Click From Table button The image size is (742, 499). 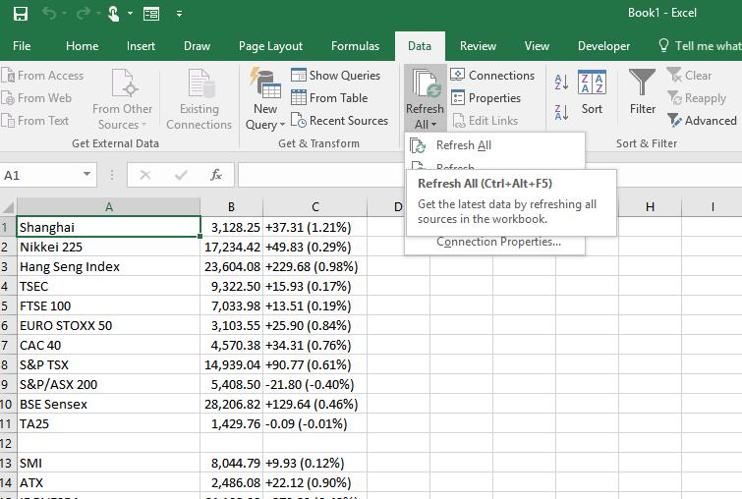pos(329,98)
